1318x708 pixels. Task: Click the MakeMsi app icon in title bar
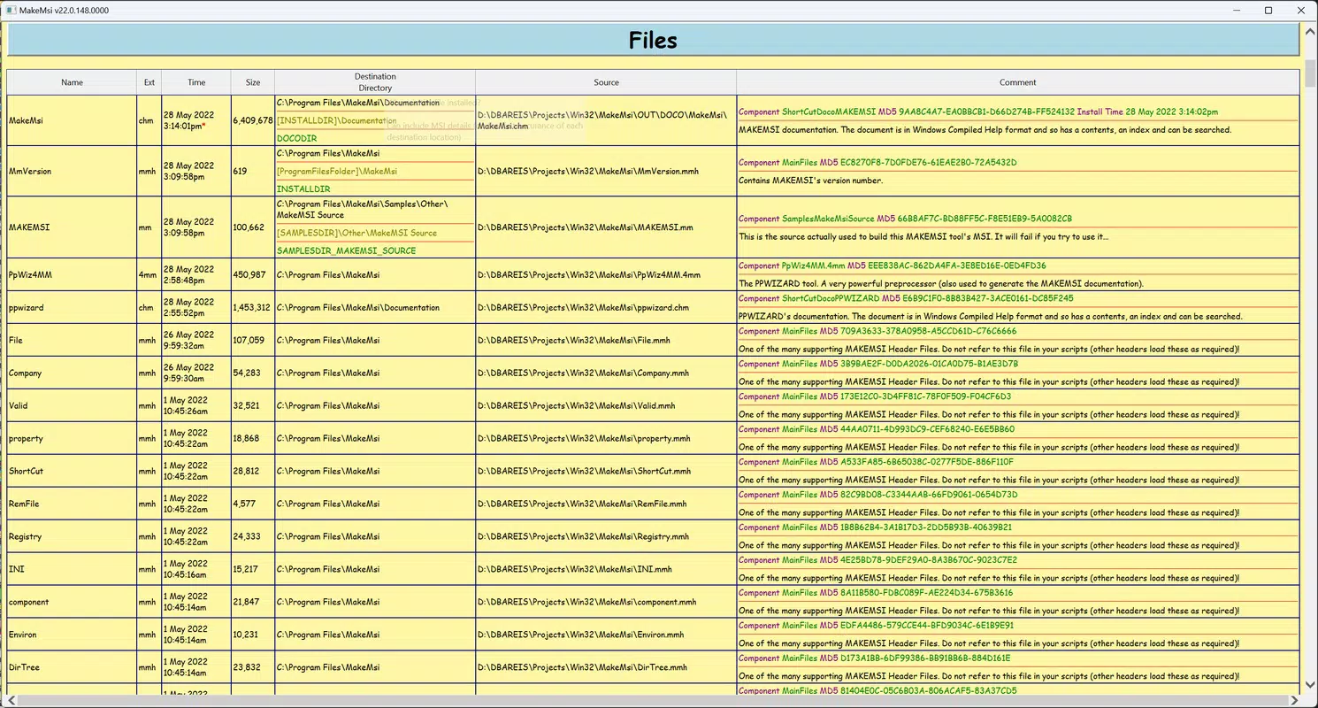(x=10, y=10)
